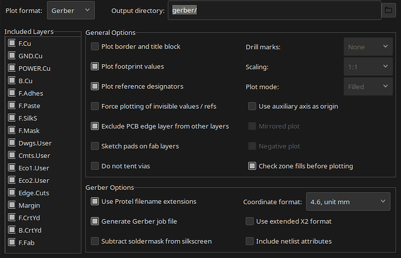401x258 pixels.
Task: Open the Plot mode Filled dropdown
Action: tap(368, 87)
